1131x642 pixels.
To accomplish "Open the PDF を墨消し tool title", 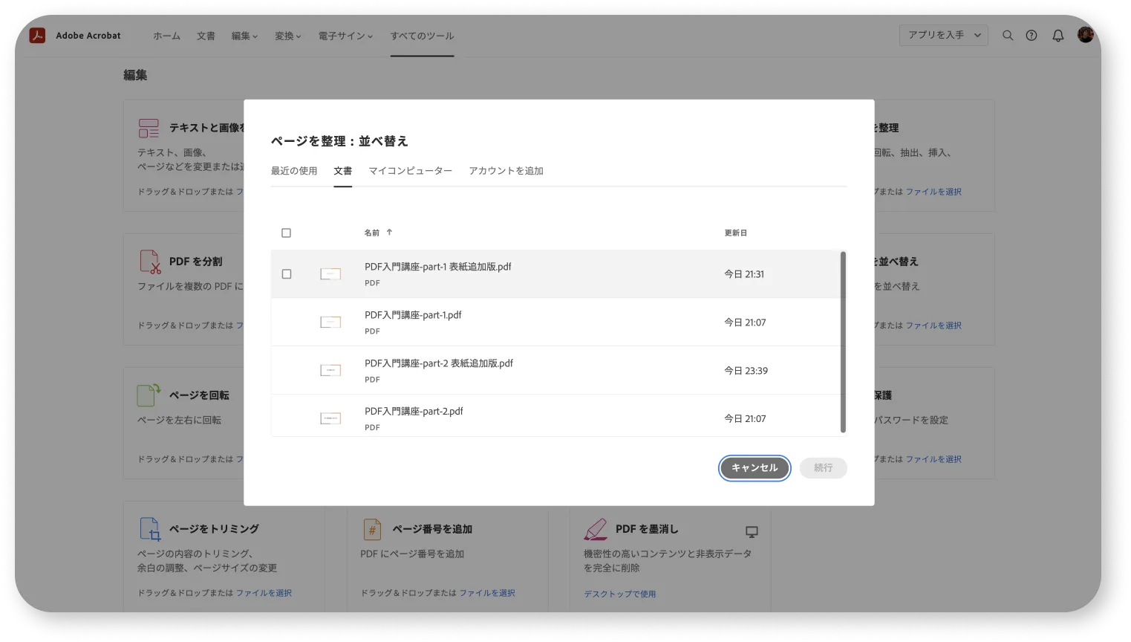I will click(647, 529).
